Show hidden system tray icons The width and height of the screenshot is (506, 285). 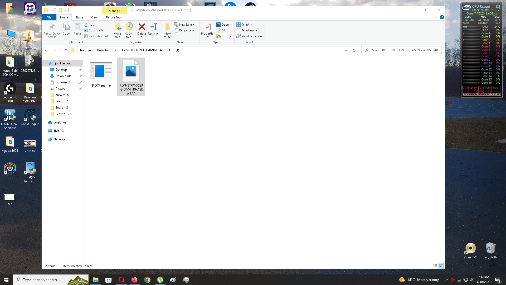point(446,280)
